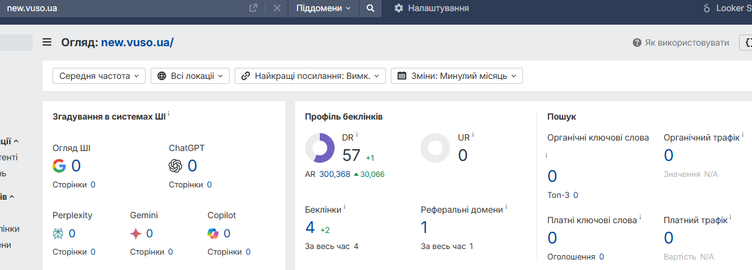Clear the URL with X icon
752x270 pixels.
point(277,9)
